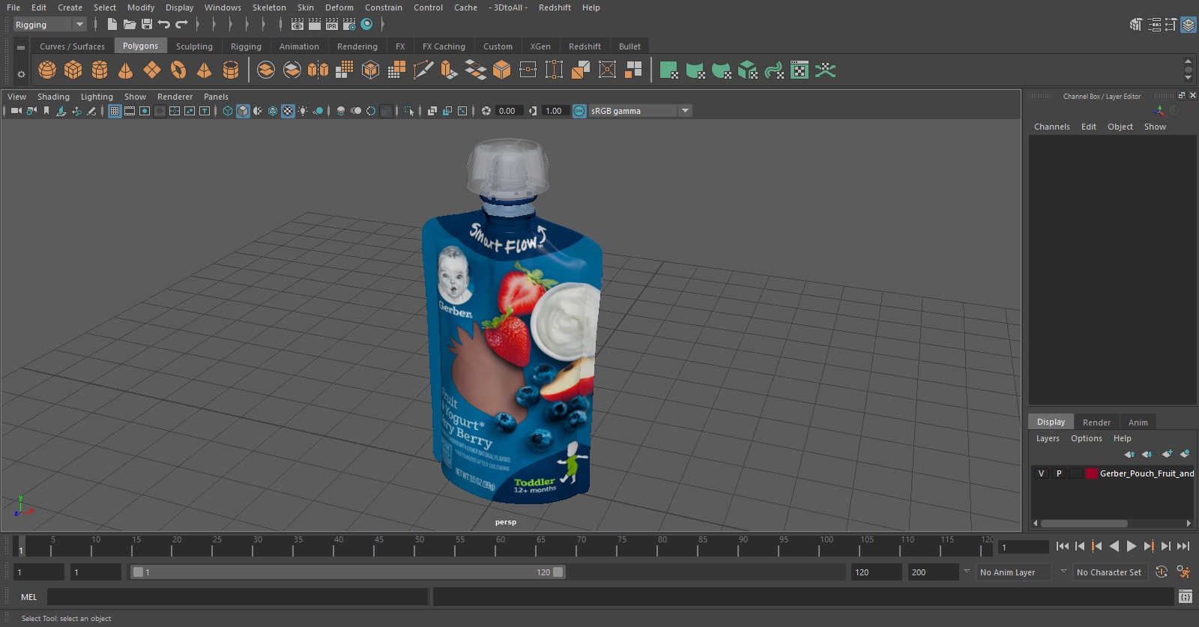This screenshot has width=1199, height=627.
Task: Switch to the Bullet shelf tab
Action: (629, 46)
